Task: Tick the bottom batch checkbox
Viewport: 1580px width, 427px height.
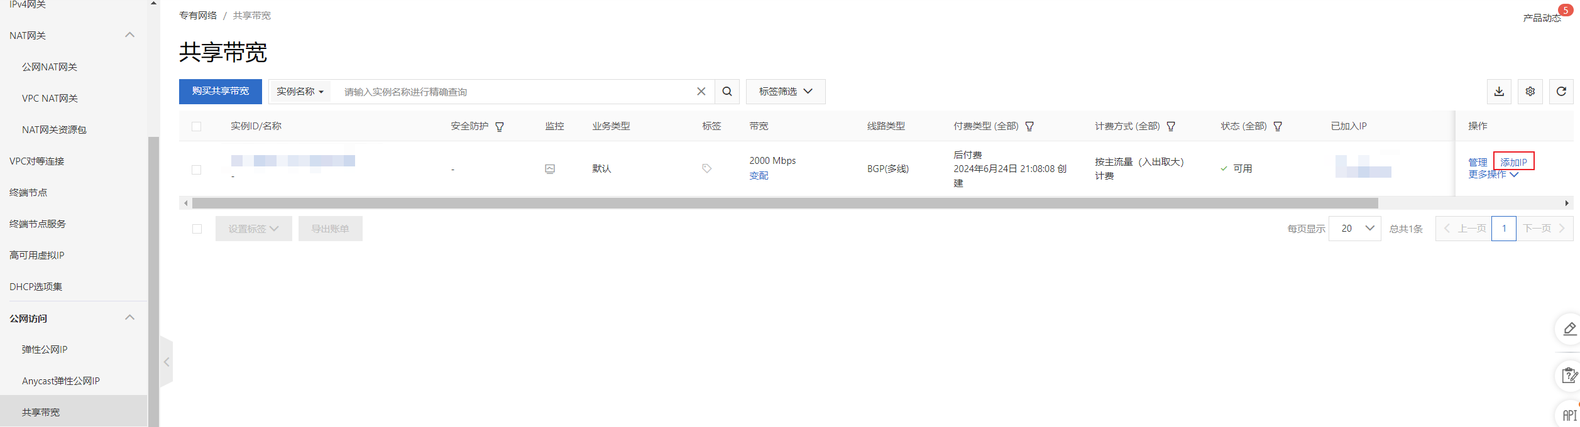Action: (x=197, y=229)
